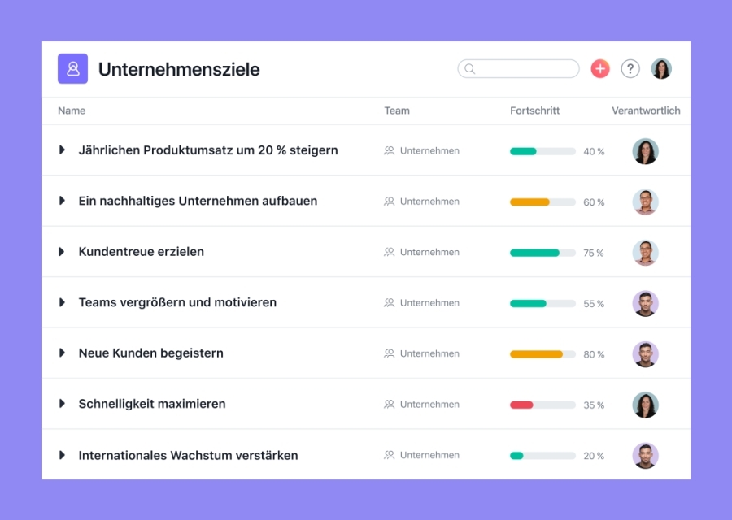The width and height of the screenshot is (732, 520).
Task: Click into the search input field
Action: [x=525, y=69]
